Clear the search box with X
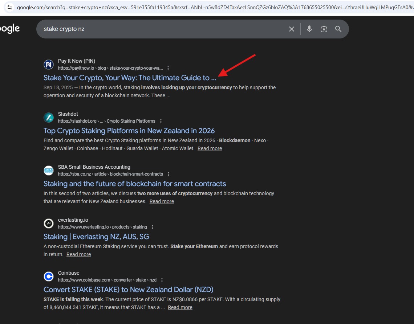Screen dimensions: 414x324 click(292, 29)
